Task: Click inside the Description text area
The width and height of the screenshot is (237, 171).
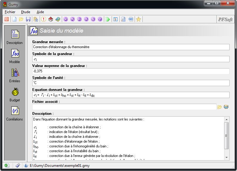Action: [x=128, y=138]
